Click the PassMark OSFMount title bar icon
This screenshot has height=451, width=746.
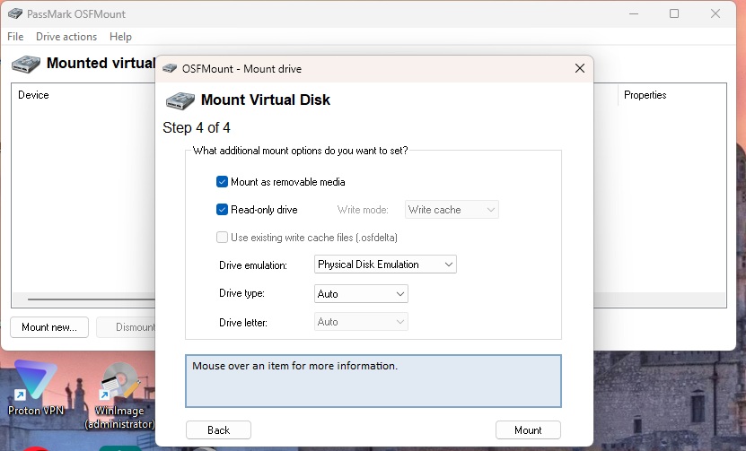(15, 13)
